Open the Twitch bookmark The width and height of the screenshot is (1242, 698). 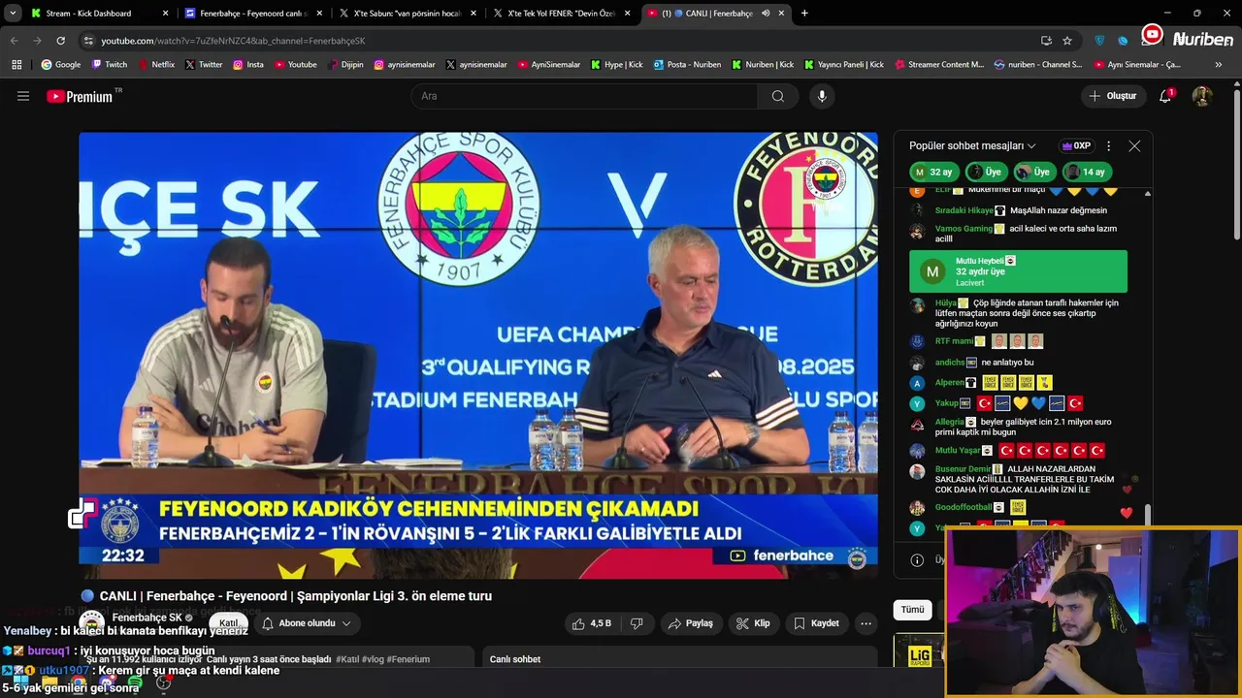pos(110,65)
